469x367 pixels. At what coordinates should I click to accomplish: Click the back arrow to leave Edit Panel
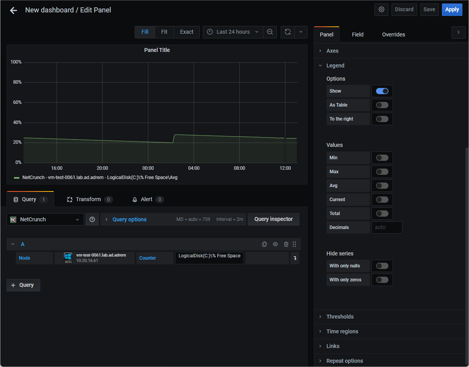(x=14, y=10)
